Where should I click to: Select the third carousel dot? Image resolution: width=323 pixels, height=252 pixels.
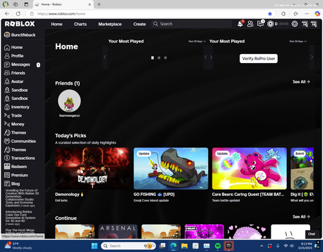pyautogui.click(x=165, y=58)
